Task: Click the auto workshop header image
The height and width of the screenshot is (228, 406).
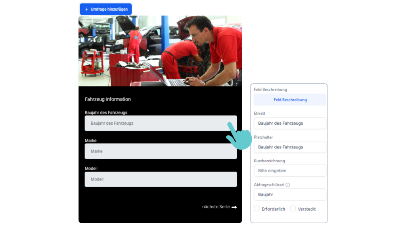Action: pos(160,51)
